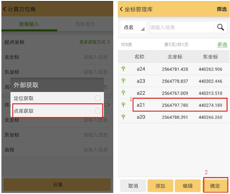
Task: Select point name a21
Action: click(141, 105)
